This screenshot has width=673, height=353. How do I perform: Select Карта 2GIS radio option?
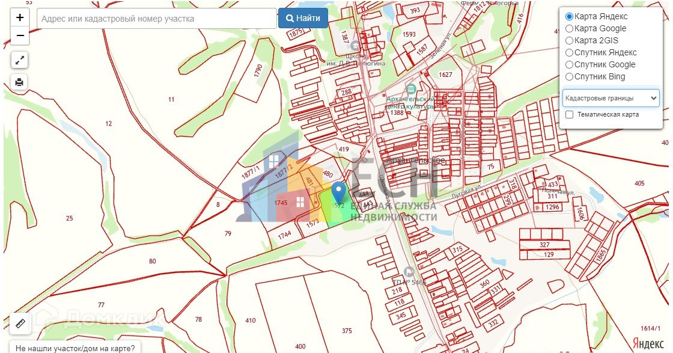coord(569,40)
